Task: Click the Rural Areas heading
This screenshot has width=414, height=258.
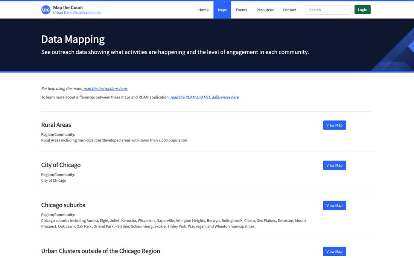Action: click(56, 125)
